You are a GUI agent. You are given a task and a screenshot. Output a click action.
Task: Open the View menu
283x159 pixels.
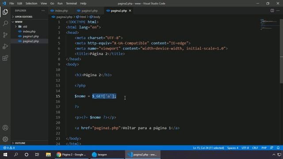[x=44, y=4]
